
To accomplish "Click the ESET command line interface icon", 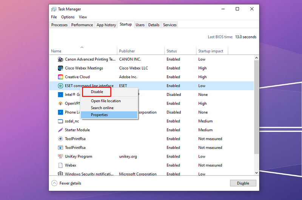I will tap(60, 86).
